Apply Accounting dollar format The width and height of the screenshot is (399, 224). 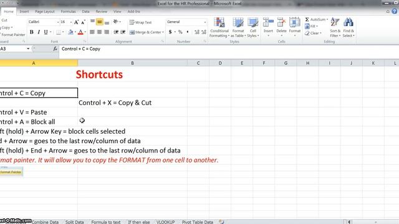click(170, 32)
